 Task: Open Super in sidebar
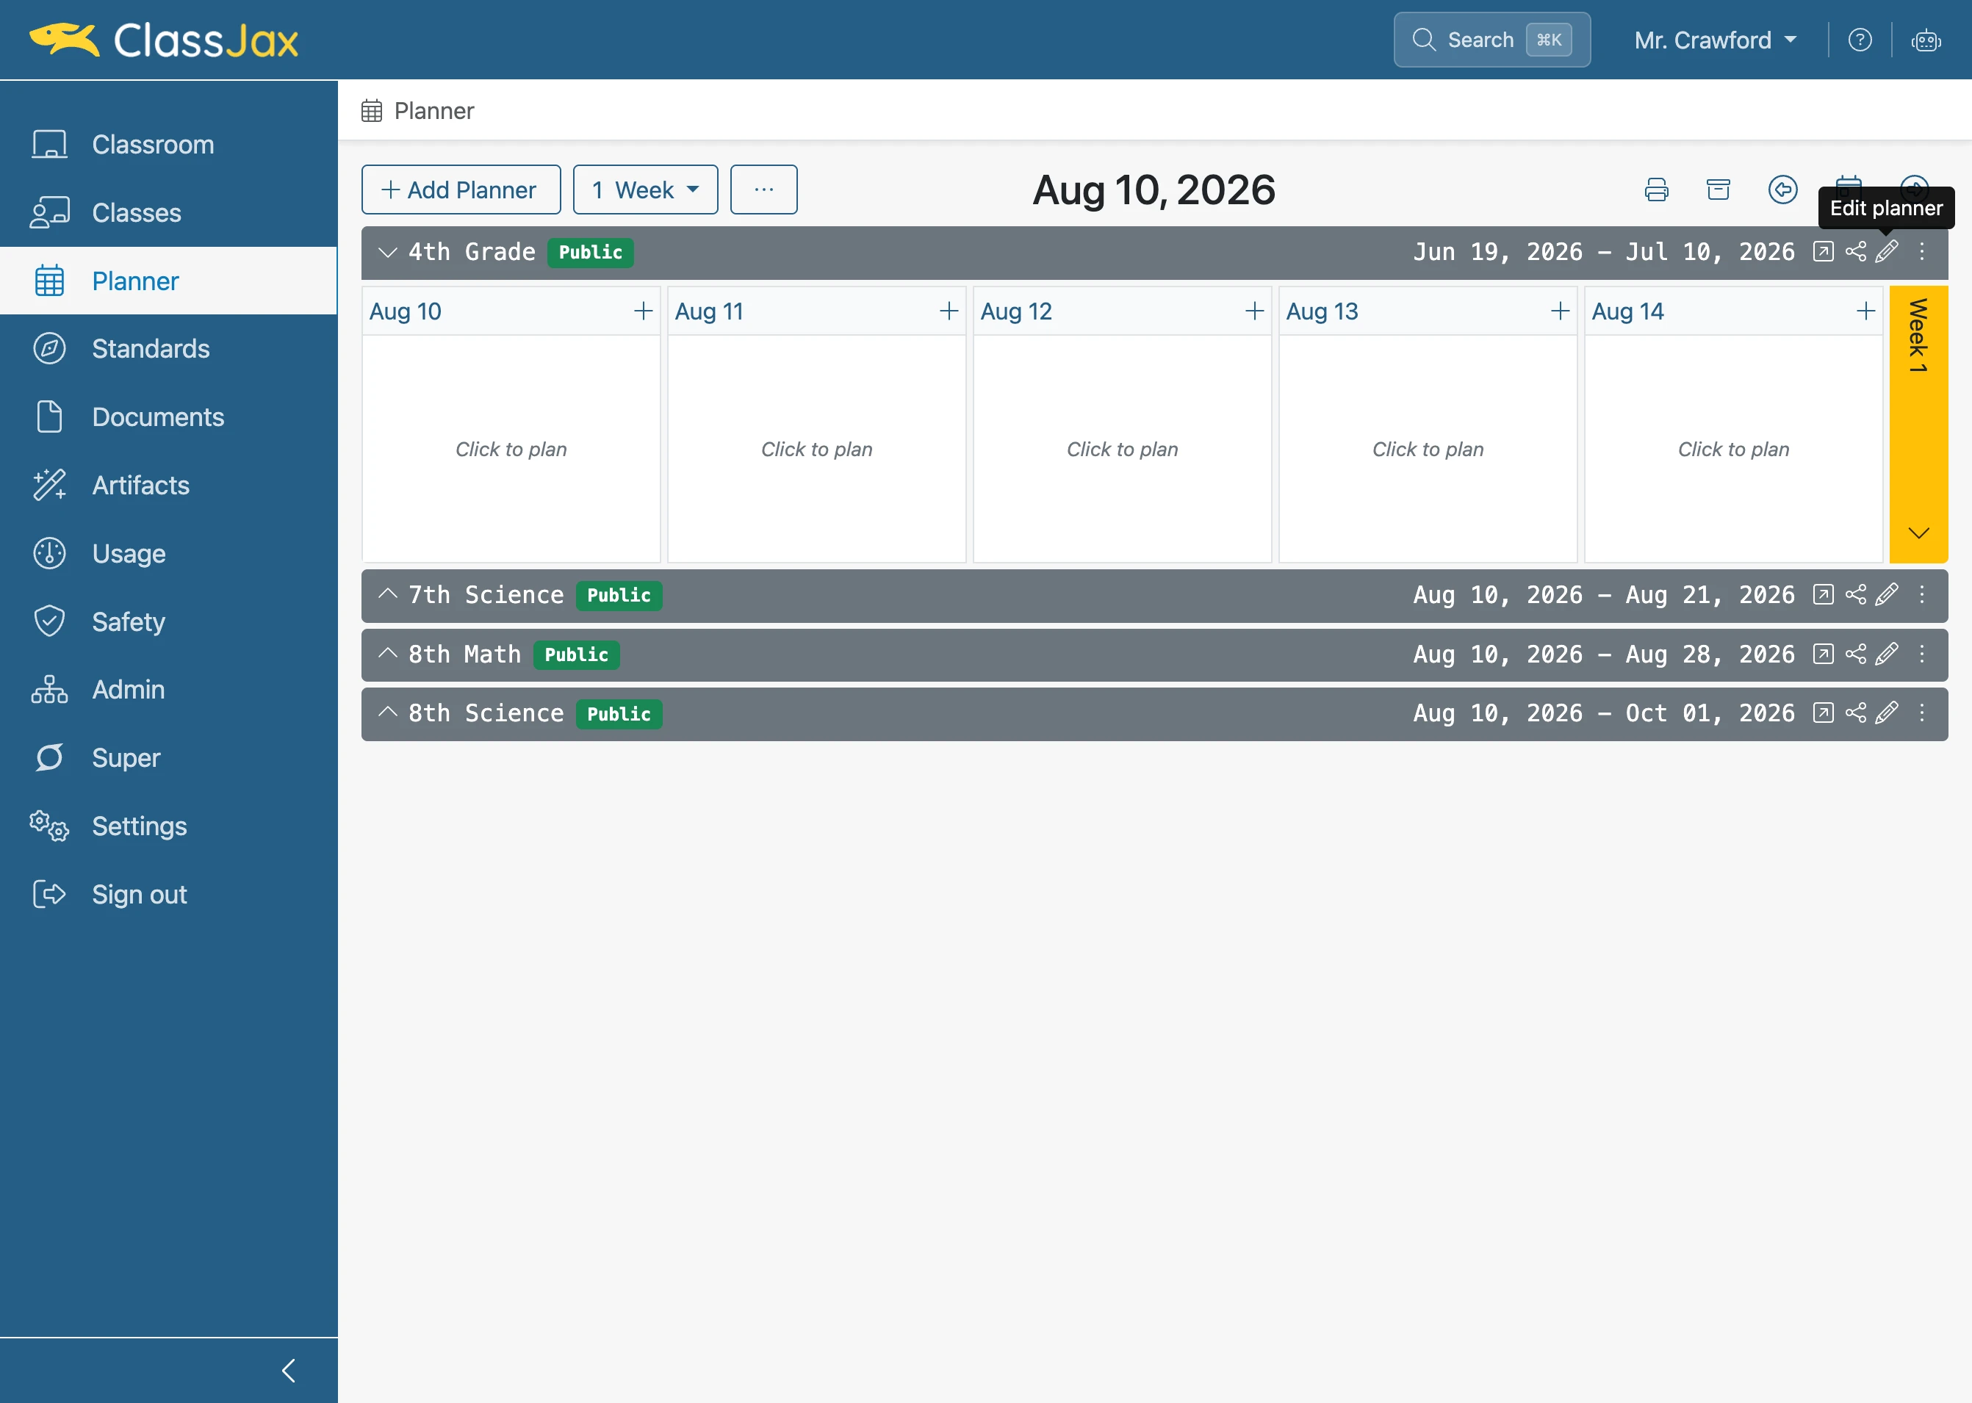168,757
